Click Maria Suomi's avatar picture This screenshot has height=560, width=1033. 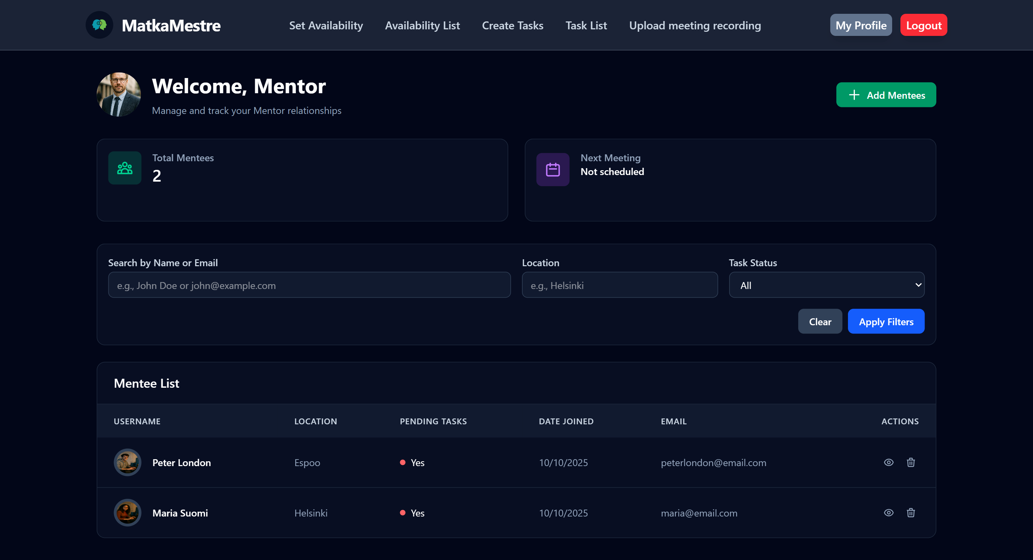coord(127,513)
